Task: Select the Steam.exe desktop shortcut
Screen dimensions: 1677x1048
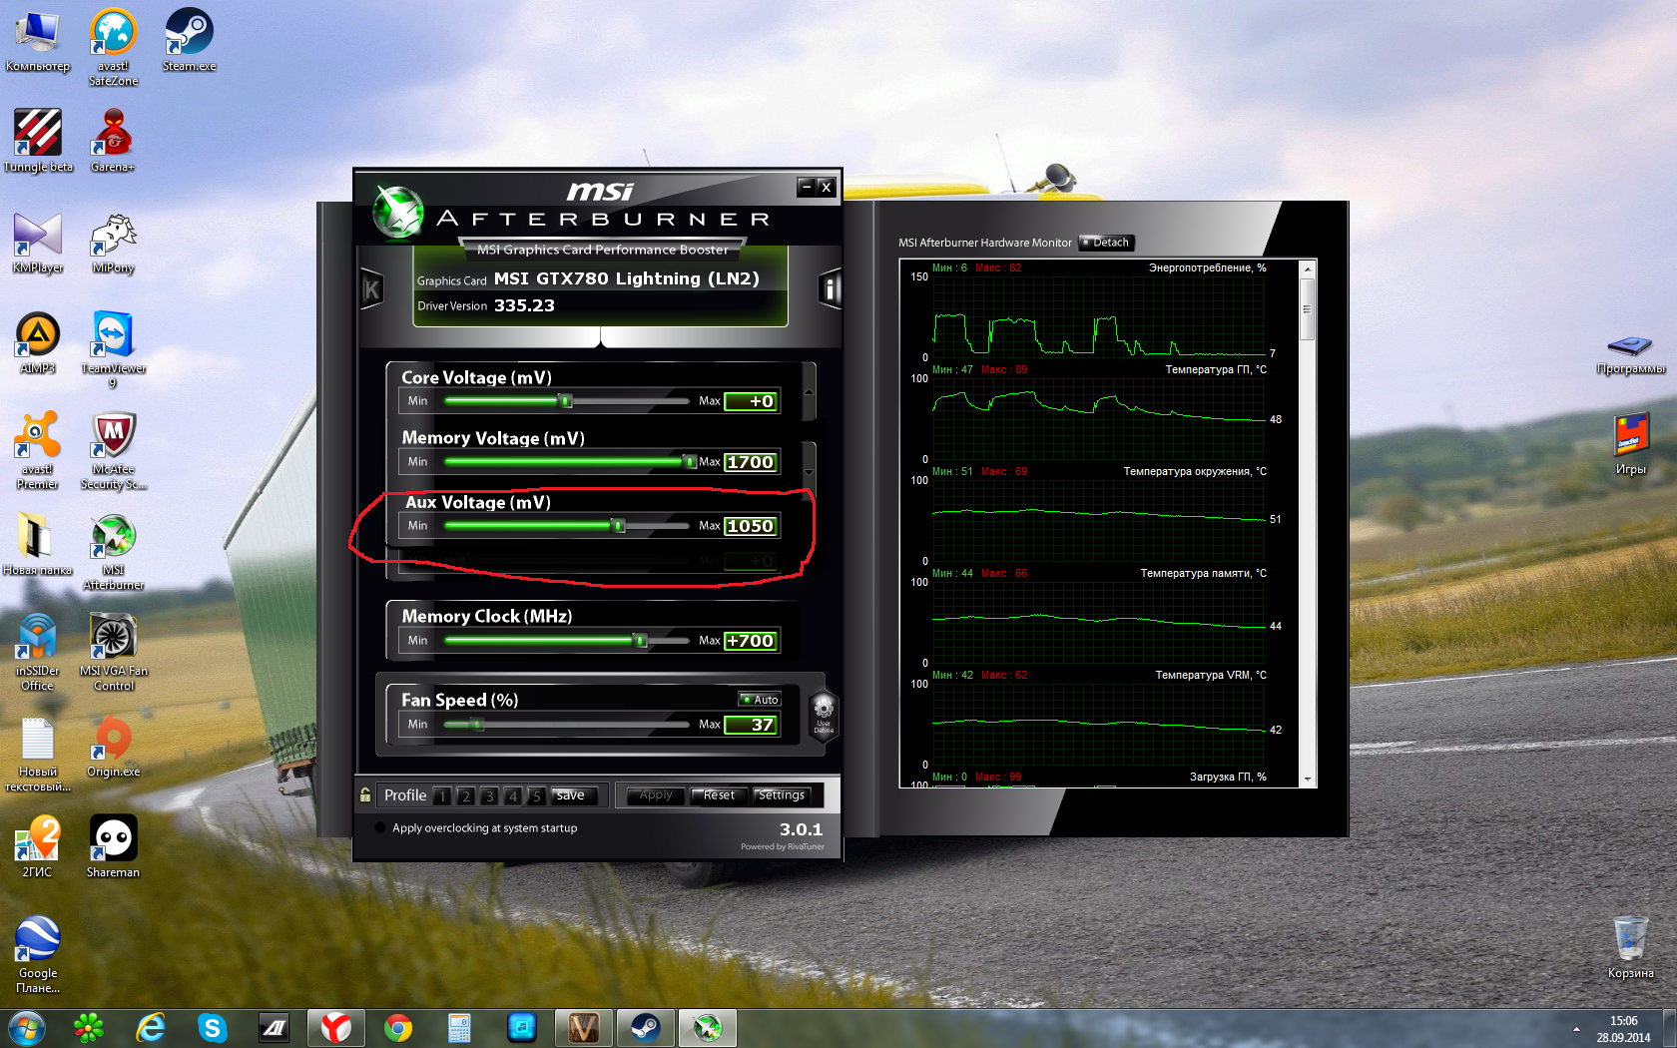Action: (x=189, y=41)
